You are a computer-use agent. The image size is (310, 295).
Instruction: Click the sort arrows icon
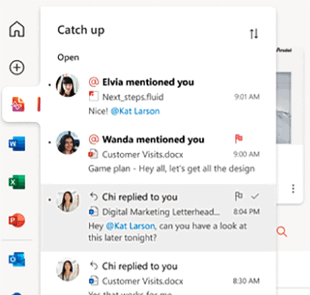click(x=254, y=34)
